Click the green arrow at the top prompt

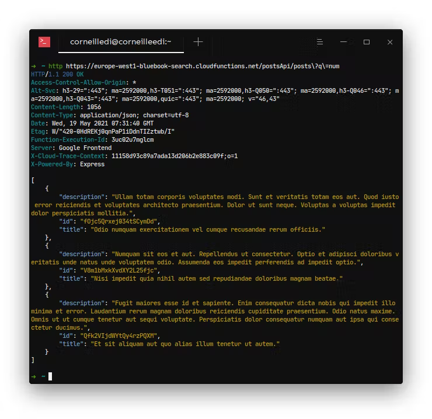34,66
